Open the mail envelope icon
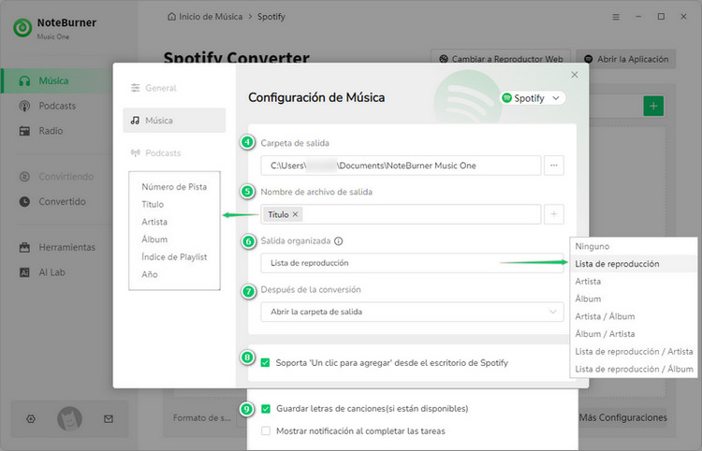The width and height of the screenshot is (702, 451). (109, 419)
